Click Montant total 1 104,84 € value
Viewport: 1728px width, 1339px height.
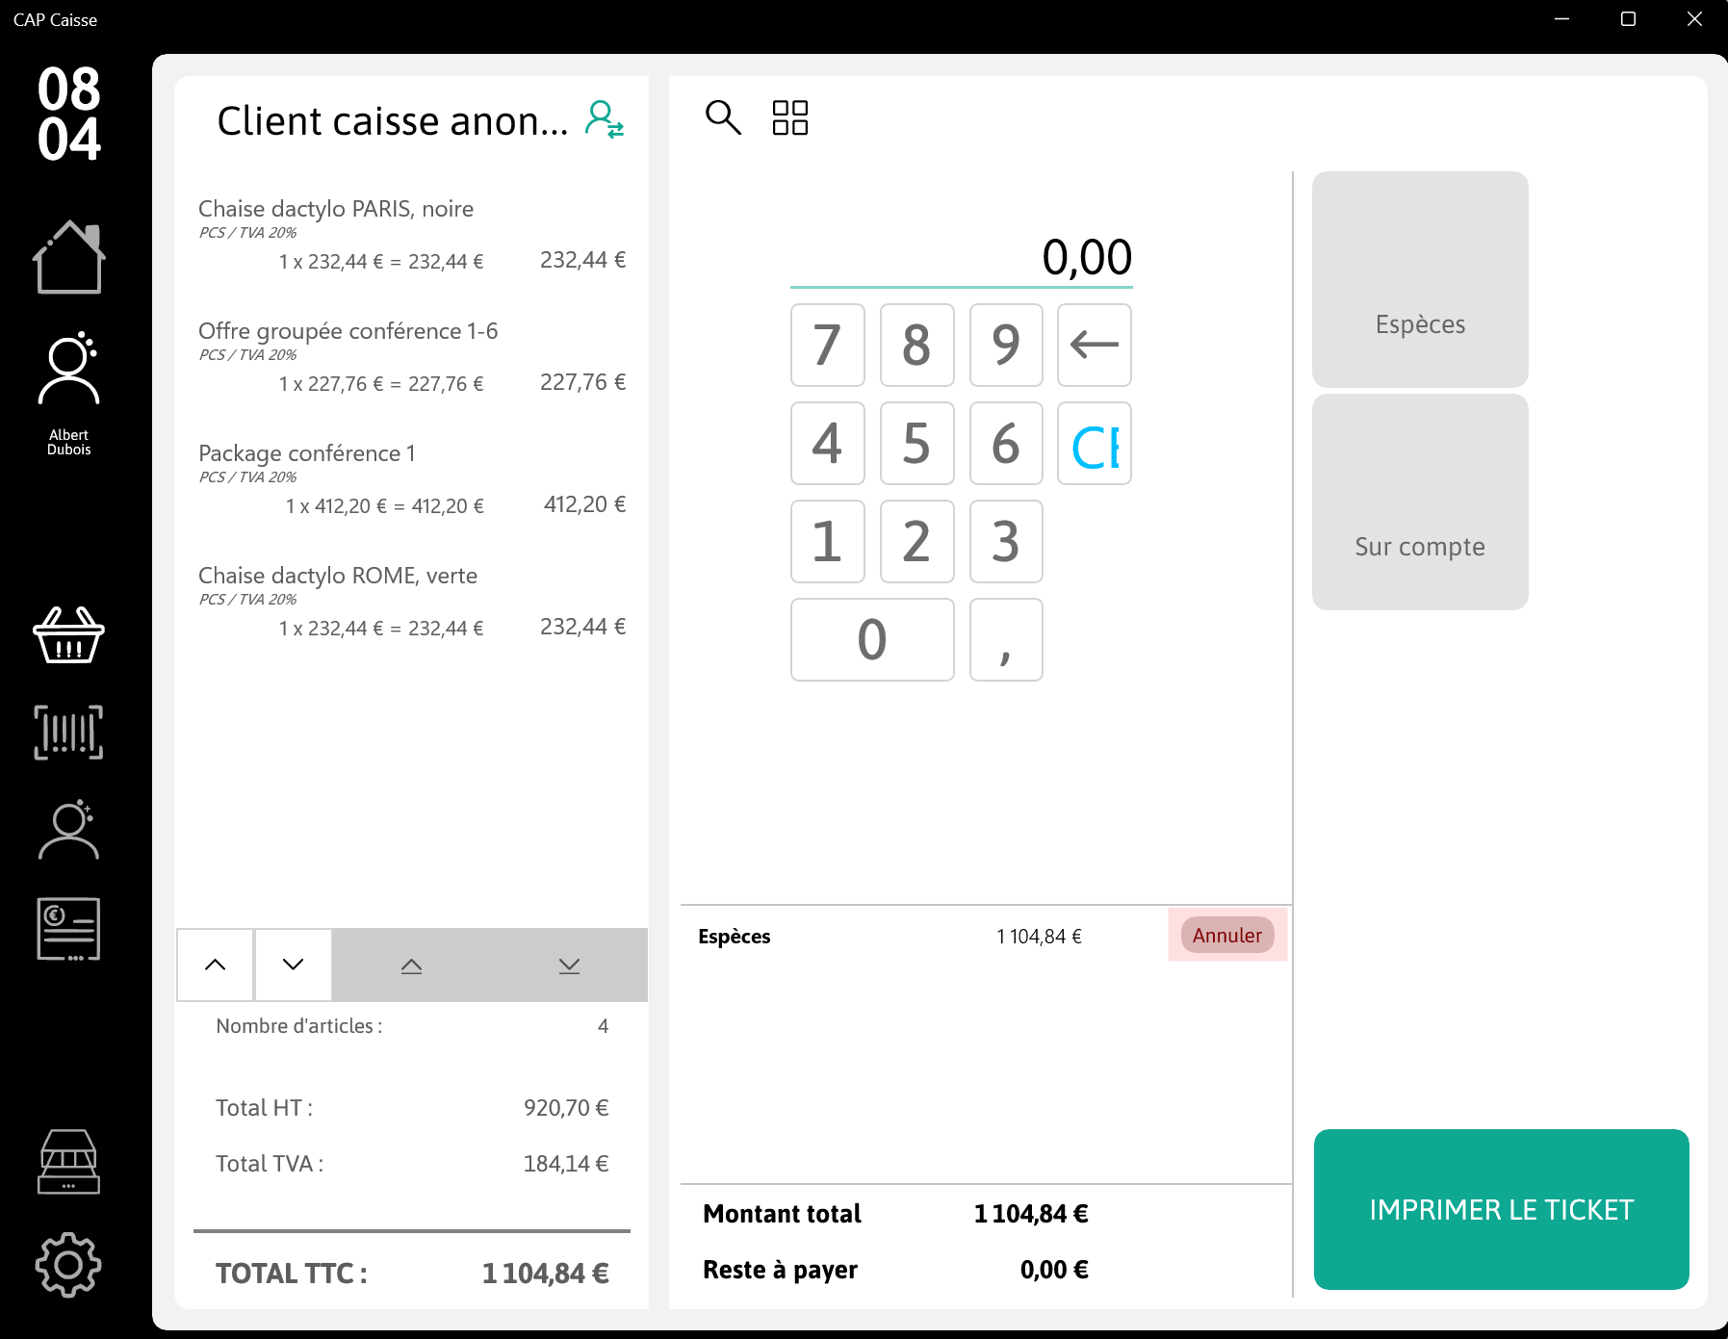[x=1031, y=1214]
